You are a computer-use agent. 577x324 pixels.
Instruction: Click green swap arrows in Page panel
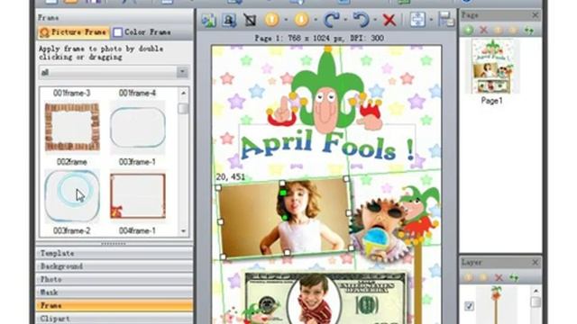pyautogui.click(x=529, y=30)
